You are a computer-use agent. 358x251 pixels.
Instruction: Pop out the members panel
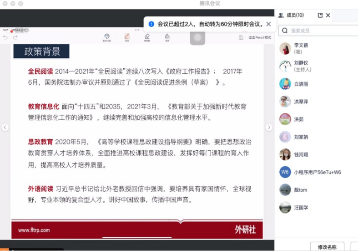pos(320,15)
